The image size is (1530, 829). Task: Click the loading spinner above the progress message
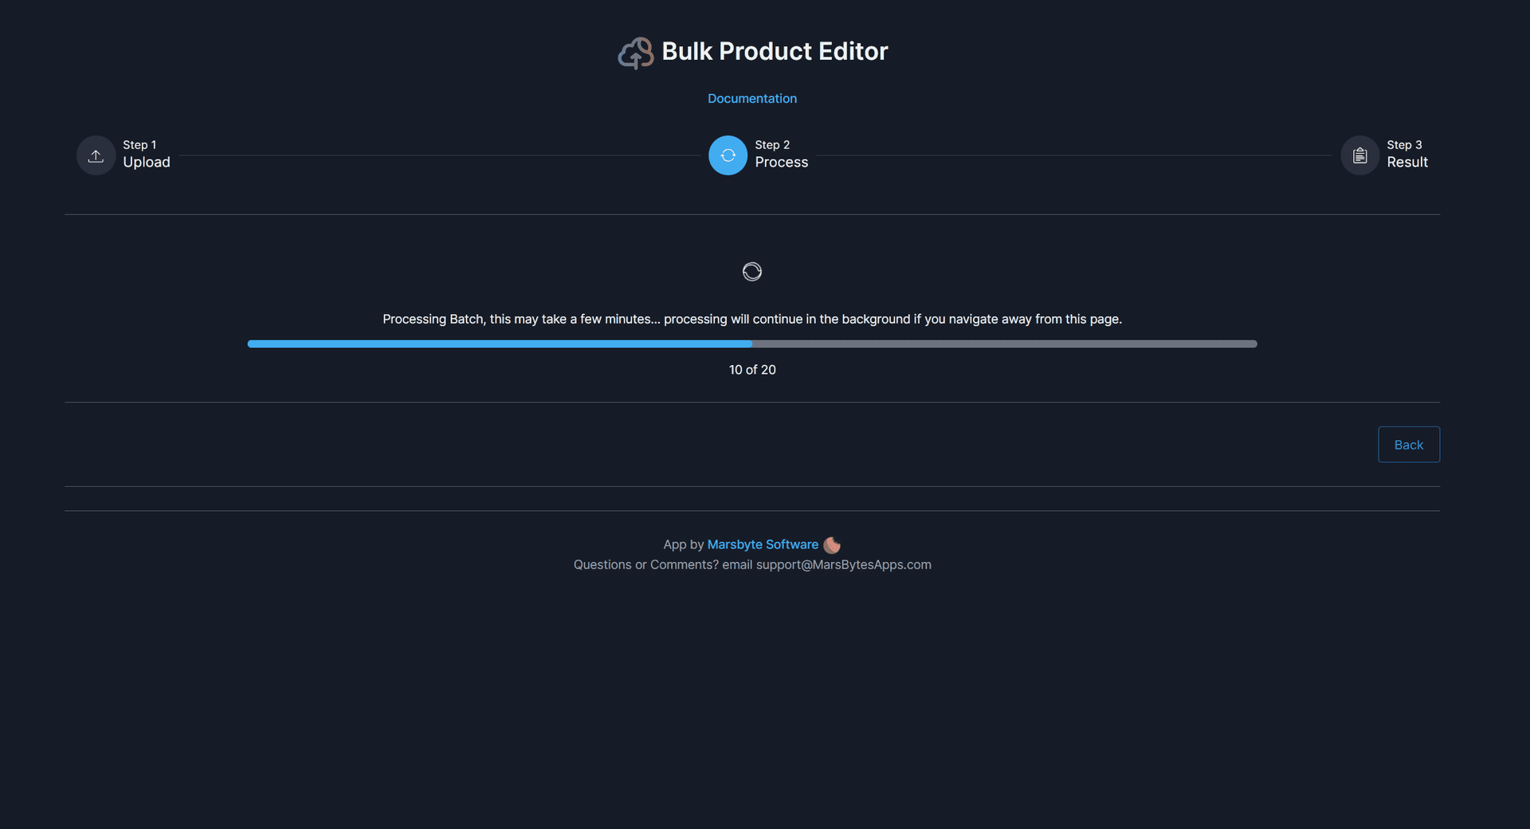click(x=751, y=271)
